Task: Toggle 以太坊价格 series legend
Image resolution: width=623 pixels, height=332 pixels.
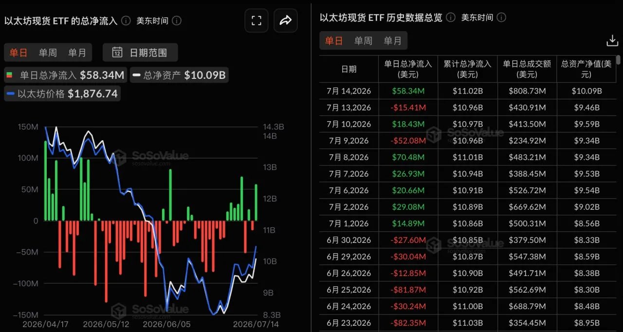Action: [x=62, y=93]
